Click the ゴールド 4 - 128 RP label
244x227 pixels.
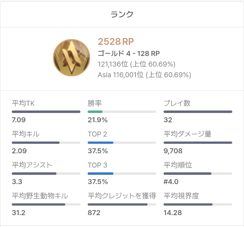click(x=129, y=53)
